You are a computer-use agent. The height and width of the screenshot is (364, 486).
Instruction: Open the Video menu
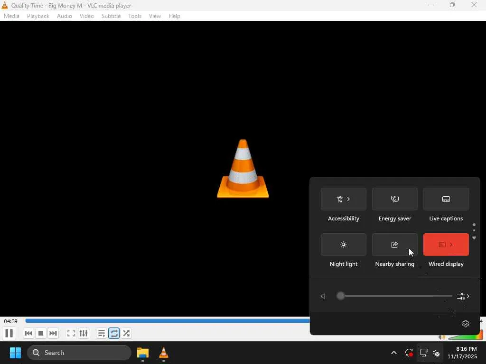[x=87, y=16]
